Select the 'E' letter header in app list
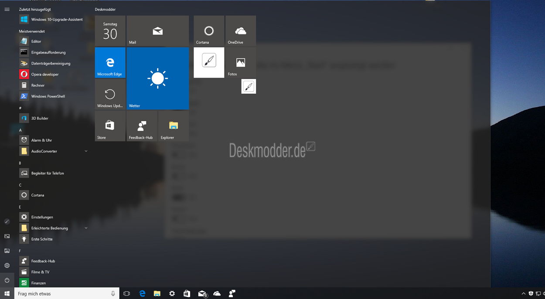The height and width of the screenshot is (299, 545). pos(20,207)
